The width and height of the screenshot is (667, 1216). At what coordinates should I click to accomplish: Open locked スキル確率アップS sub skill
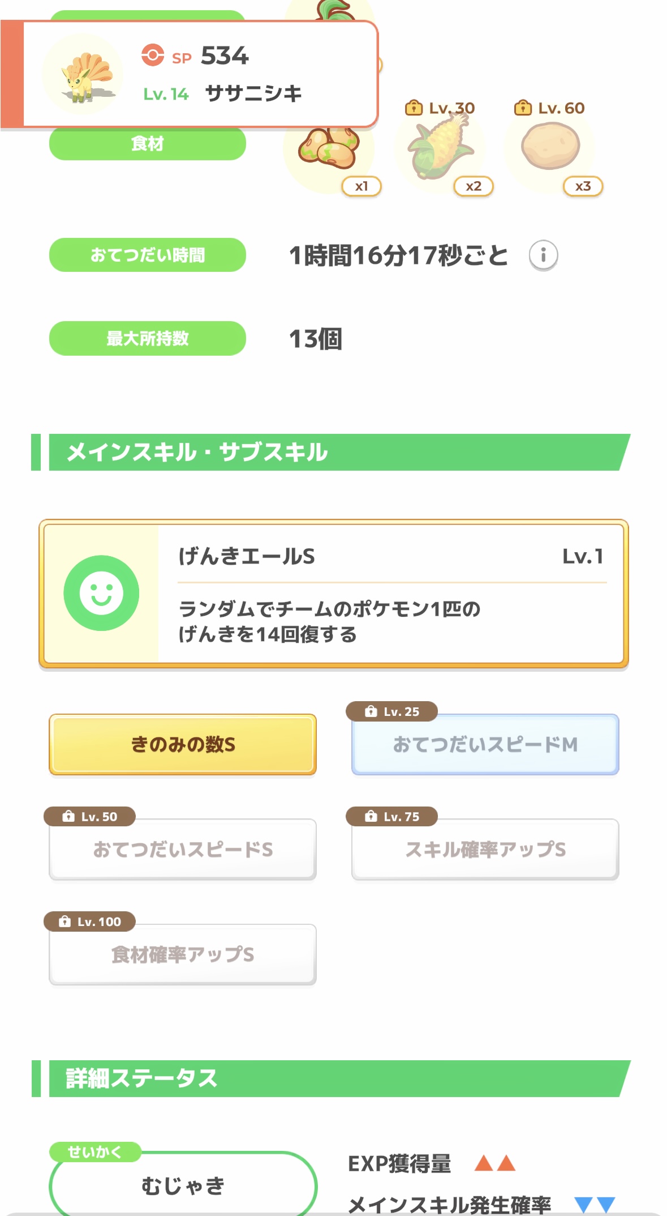click(x=485, y=850)
